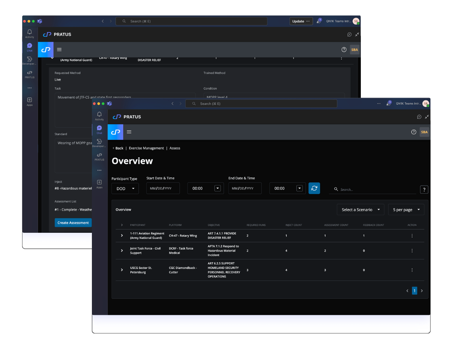This screenshot has height=339, width=452.
Task: Open SB profile picture in front title bar
Action: 425,104
